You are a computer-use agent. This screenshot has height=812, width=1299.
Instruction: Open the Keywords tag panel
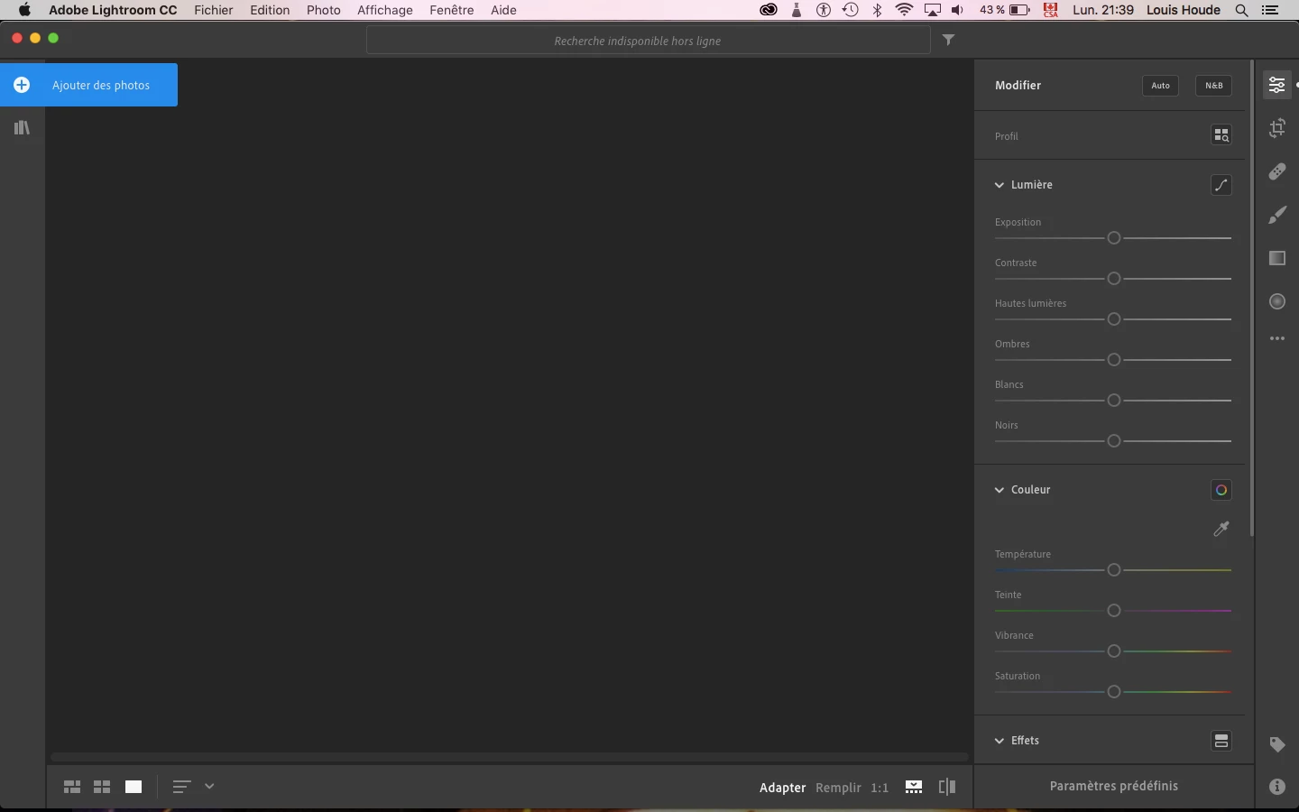(1277, 744)
